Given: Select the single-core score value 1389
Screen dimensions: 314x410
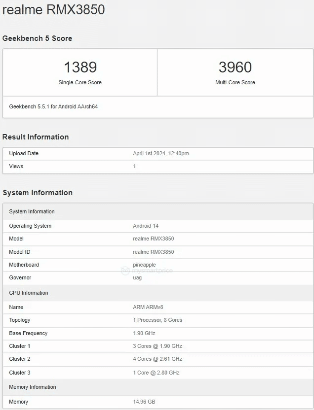Looking at the screenshot, I should pos(80,67).
